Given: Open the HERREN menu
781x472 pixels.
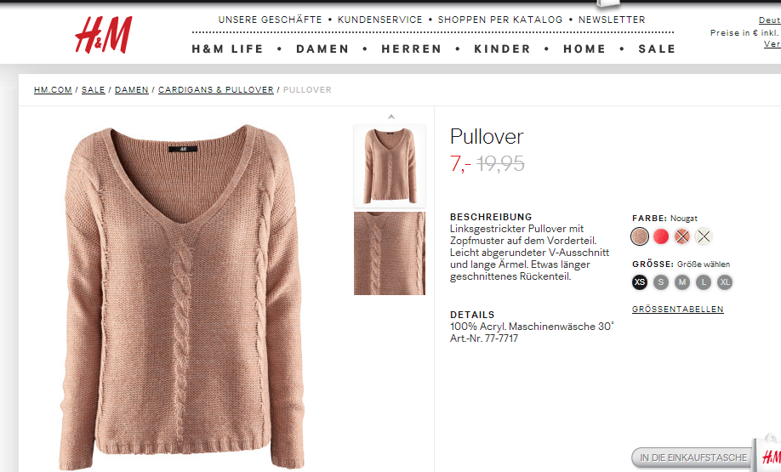Looking at the screenshot, I should tap(412, 48).
